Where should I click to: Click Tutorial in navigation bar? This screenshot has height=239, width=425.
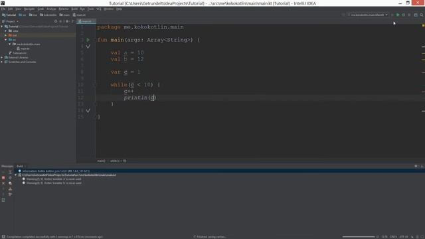click(9, 15)
